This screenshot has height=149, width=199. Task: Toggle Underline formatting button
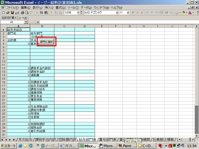point(142,12)
